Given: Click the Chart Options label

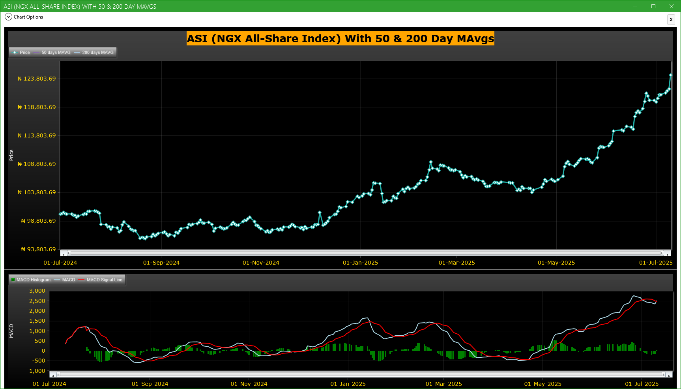Looking at the screenshot, I should (28, 17).
